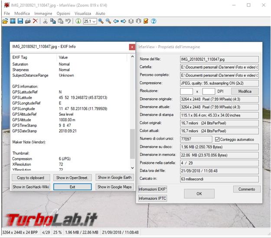Click the Copy icon in toolbar
271x238 pixels.
click(53, 21)
